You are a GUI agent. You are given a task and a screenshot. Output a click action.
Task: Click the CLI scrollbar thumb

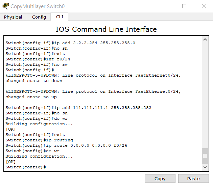(x=205, y=156)
